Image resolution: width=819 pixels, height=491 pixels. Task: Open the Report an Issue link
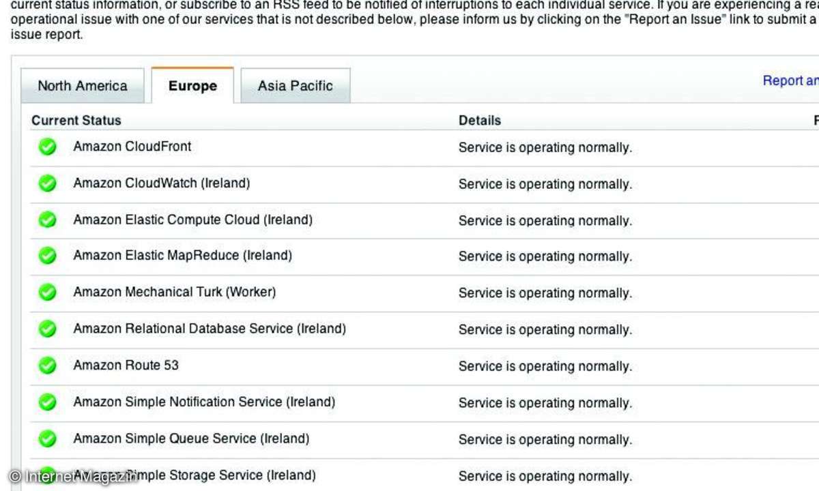pyautogui.click(x=790, y=80)
